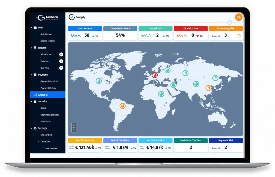The image size is (275, 177).
Task: Click the Of which late sparkline
Action: click(182, 36)
